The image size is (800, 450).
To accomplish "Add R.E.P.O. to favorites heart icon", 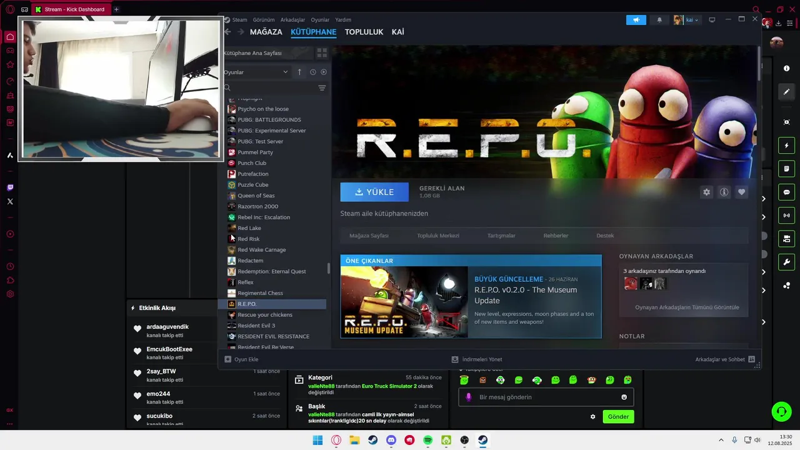I will pyautogui.click(x=742, y=192).
